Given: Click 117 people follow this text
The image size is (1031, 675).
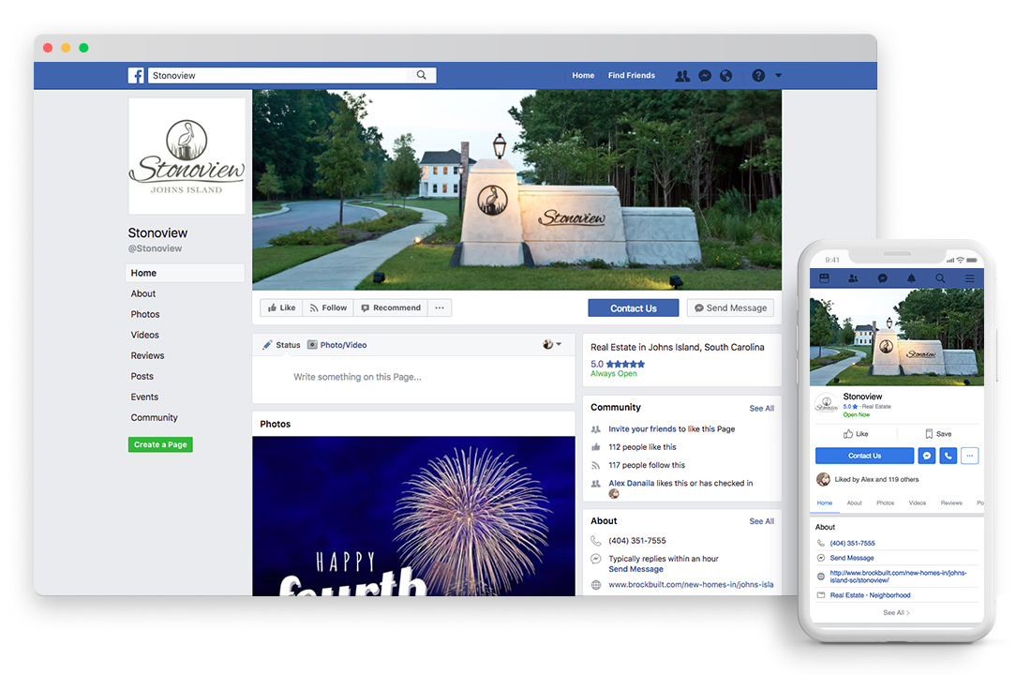Looking at the screenshot, I should (x=647, y=465).
